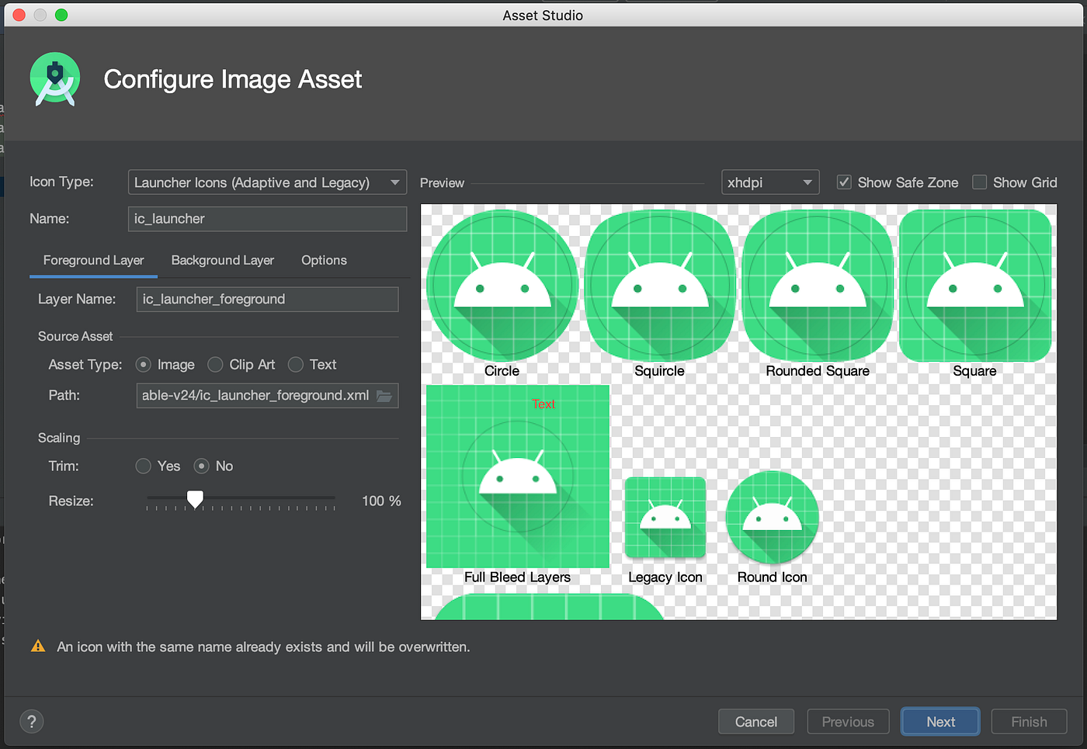Select the Full Bleed Layers preview

click(x=517, y=476)
